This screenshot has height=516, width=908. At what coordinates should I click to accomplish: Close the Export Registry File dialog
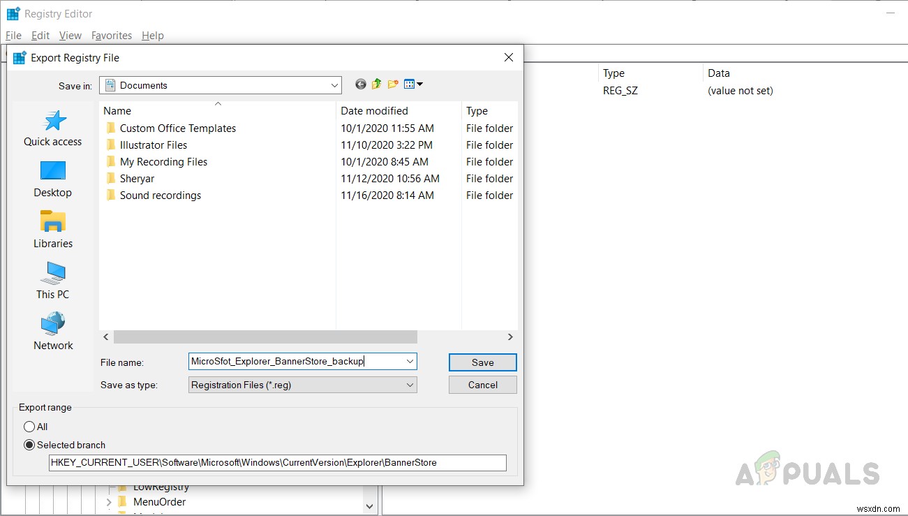pyautogui.click(x=509, y=58)
